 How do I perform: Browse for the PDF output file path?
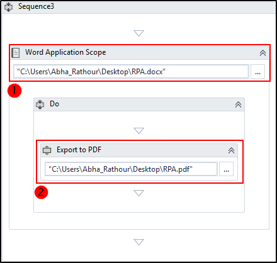pos(226,169)
